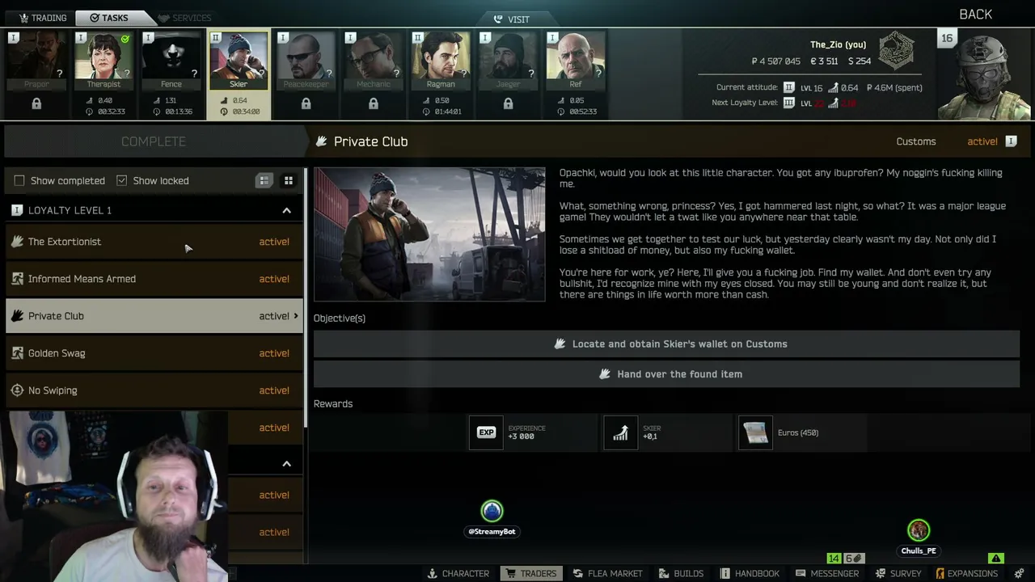Click the Euros reward banknote icon
The height and width of the screenshot is (582, 1035).
(x=755, y=432)
